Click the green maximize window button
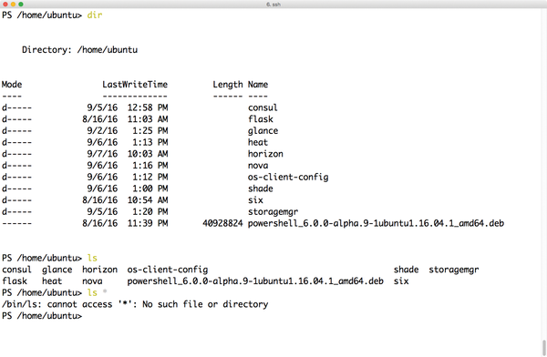This screenshot has width=547, height=357. point(21,5)
